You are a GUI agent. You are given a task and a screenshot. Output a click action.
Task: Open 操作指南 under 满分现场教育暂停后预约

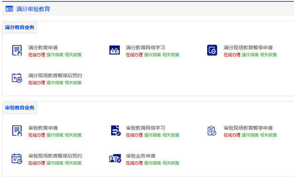coord(55,83)
